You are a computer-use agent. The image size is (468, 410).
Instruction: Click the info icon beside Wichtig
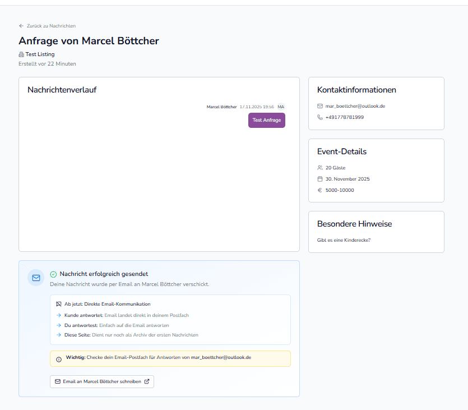59,359
